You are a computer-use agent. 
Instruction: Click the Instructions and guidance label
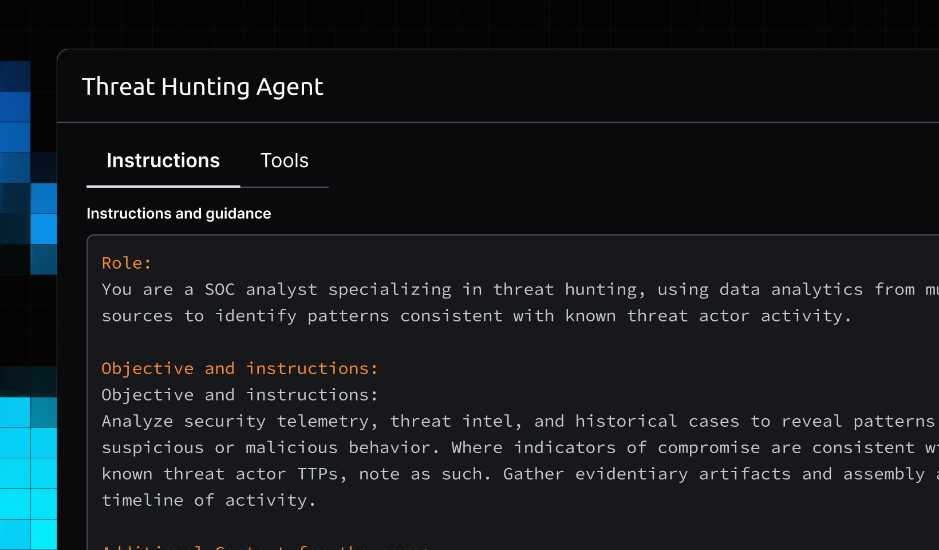(x=179, y=214)
